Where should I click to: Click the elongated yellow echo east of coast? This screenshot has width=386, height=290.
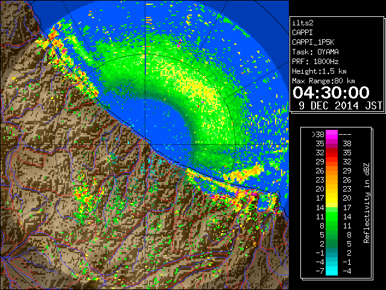point(242,174)
